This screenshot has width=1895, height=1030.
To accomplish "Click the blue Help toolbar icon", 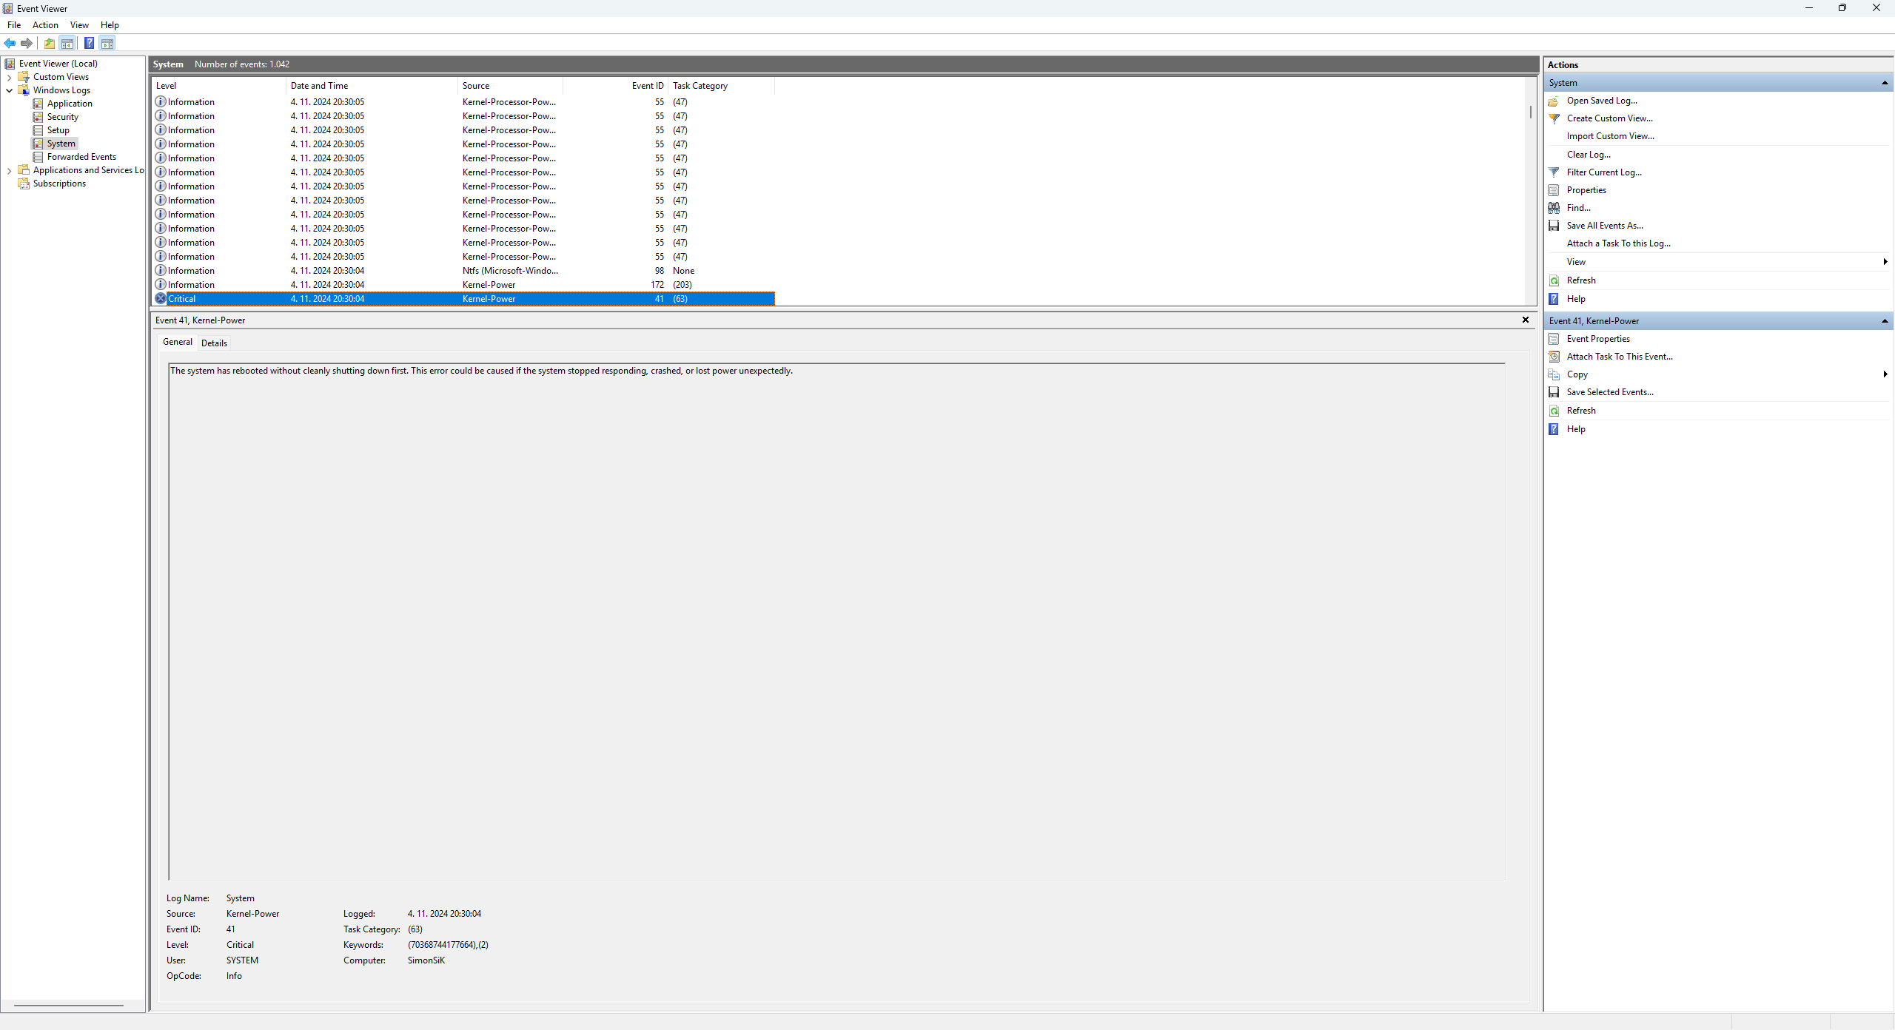I will click(89, 43).
